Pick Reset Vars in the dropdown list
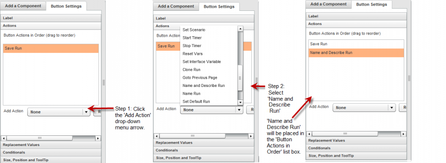The height and width of the screenshot is (163, 446). [x=209, y=53]
